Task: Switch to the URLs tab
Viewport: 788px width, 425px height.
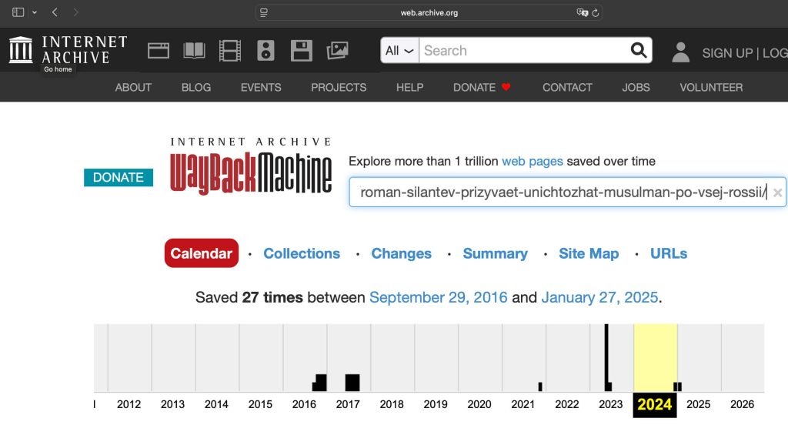Action: click(669, 253)
